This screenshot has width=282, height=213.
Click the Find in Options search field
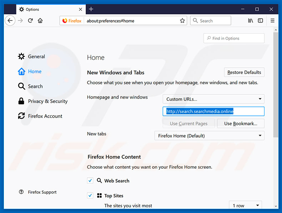(x=234, y=38)
